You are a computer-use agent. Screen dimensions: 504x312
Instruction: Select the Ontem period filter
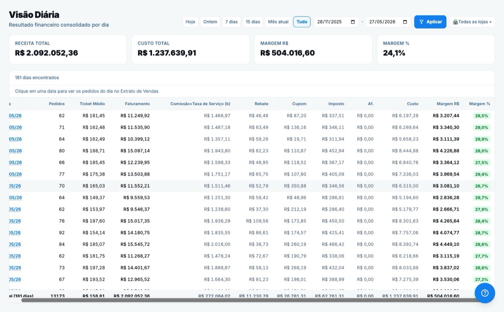(x=210, y=22)
